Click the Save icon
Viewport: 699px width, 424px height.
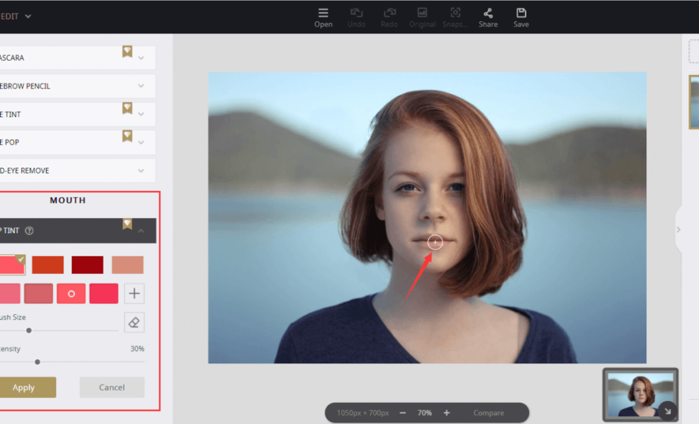521,13
